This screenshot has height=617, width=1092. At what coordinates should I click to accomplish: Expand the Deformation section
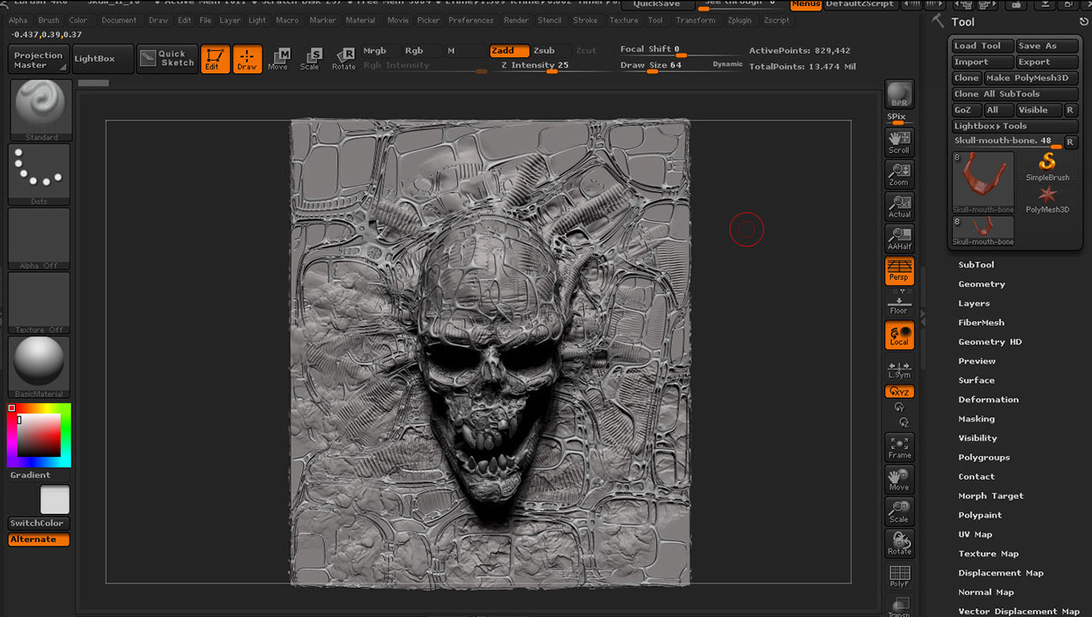pos(988,400)
